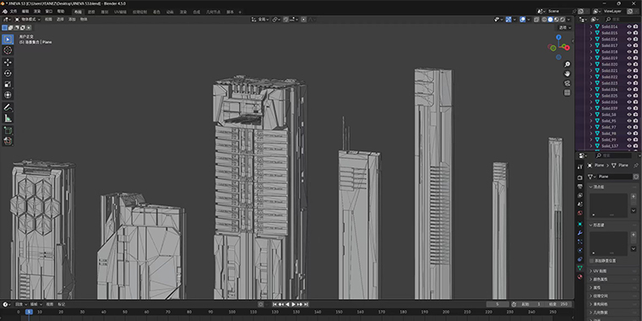Open the Object Mode dropdown
The height and width of the screenshot is (321, 642).
point(27,19)
